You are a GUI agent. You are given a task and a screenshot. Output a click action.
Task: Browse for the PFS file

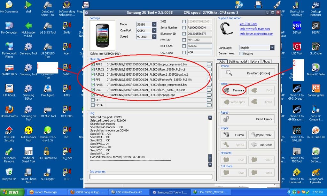pos(209,100)
